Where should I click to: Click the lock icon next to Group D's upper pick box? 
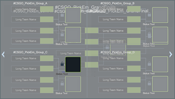click(149, 64)
